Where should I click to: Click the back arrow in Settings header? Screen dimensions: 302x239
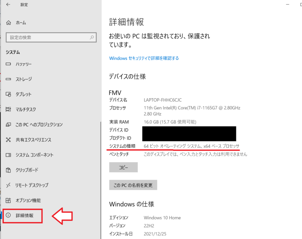point(8,5)
